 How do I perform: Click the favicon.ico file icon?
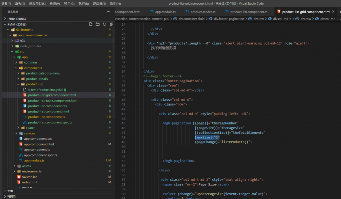tap(19, 177)
